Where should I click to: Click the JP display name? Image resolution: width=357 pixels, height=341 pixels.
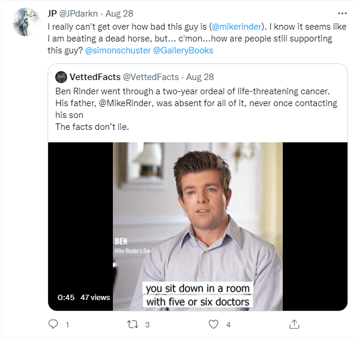[53, 13]
